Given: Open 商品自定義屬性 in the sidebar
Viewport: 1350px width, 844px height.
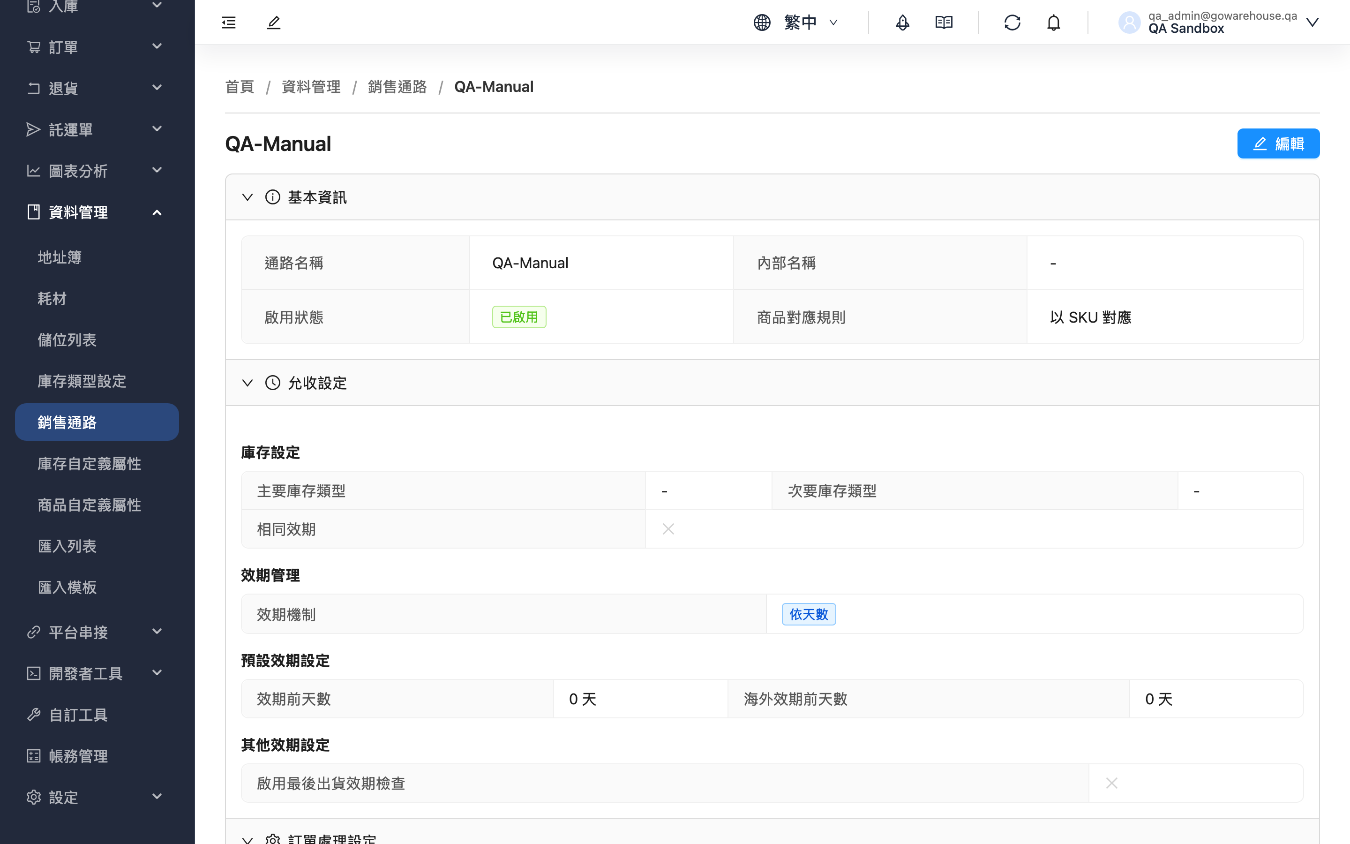Looking at the screenshot, I should [x=97, y=505].
